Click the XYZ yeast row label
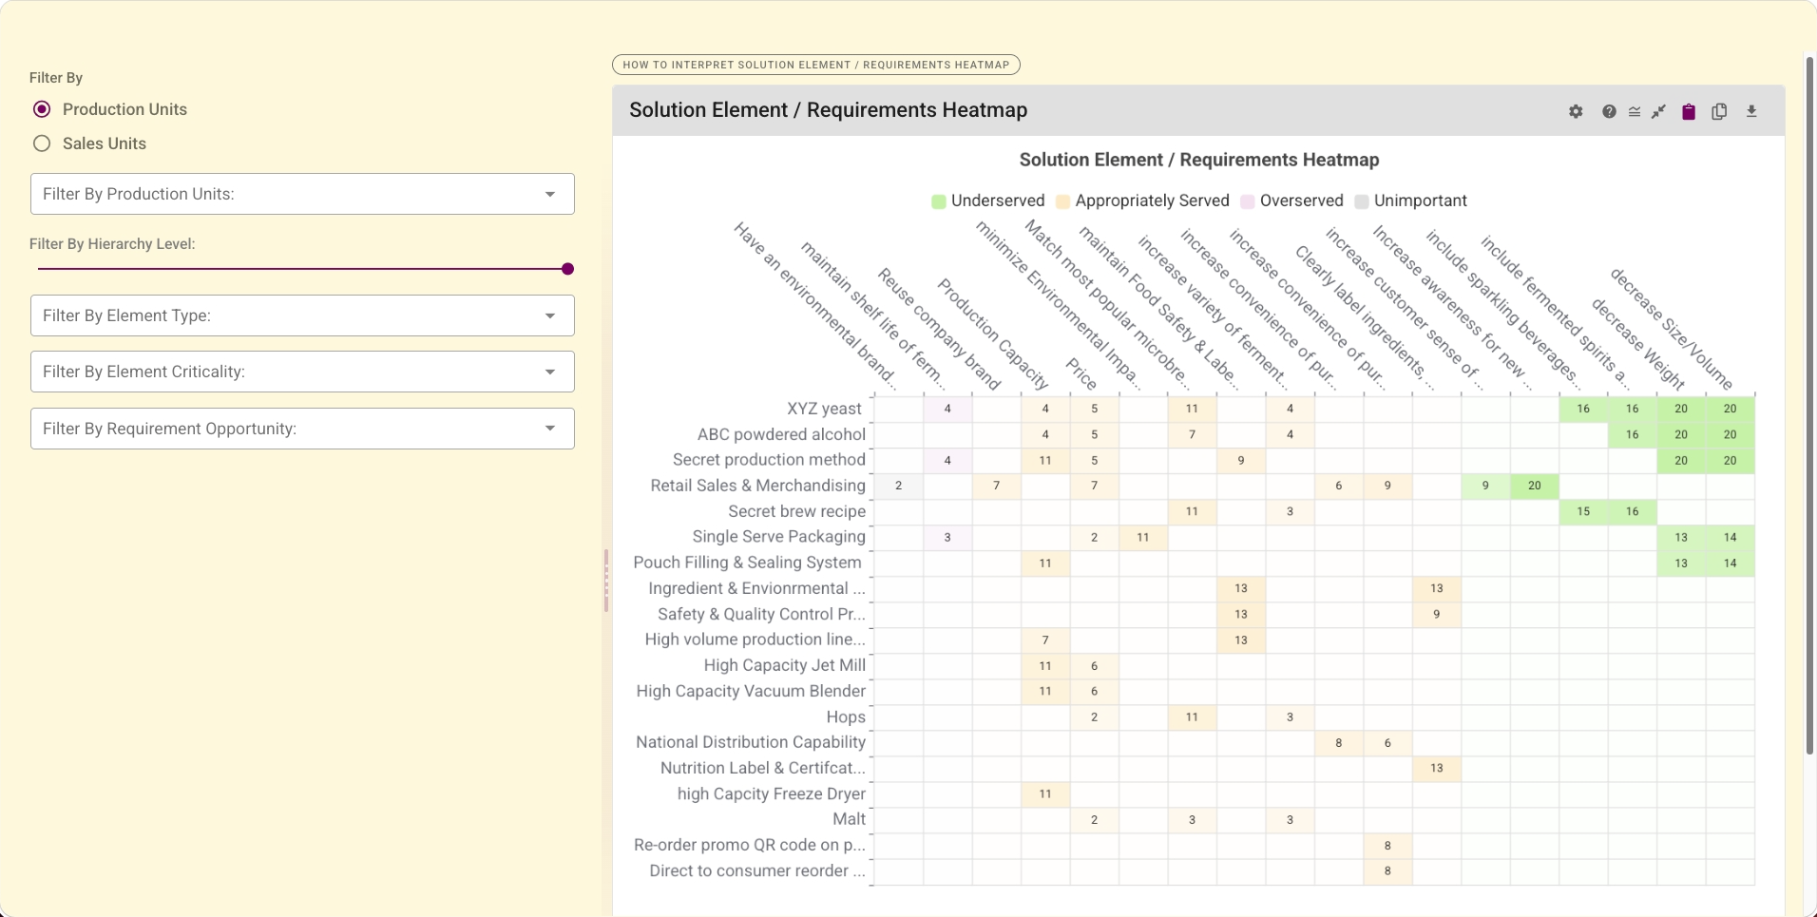This screenshot has width=1817, height=917. coord(824,409)
